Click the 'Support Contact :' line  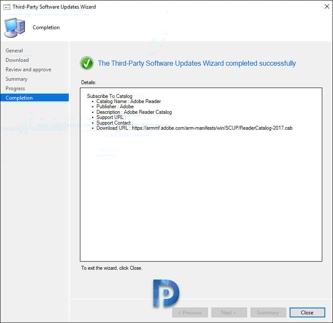pos(114,123)
